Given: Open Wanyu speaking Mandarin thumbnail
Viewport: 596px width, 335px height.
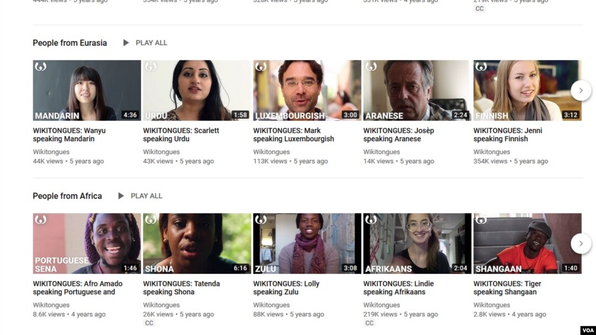Looking at the screenshot, I should coord(87,90).
